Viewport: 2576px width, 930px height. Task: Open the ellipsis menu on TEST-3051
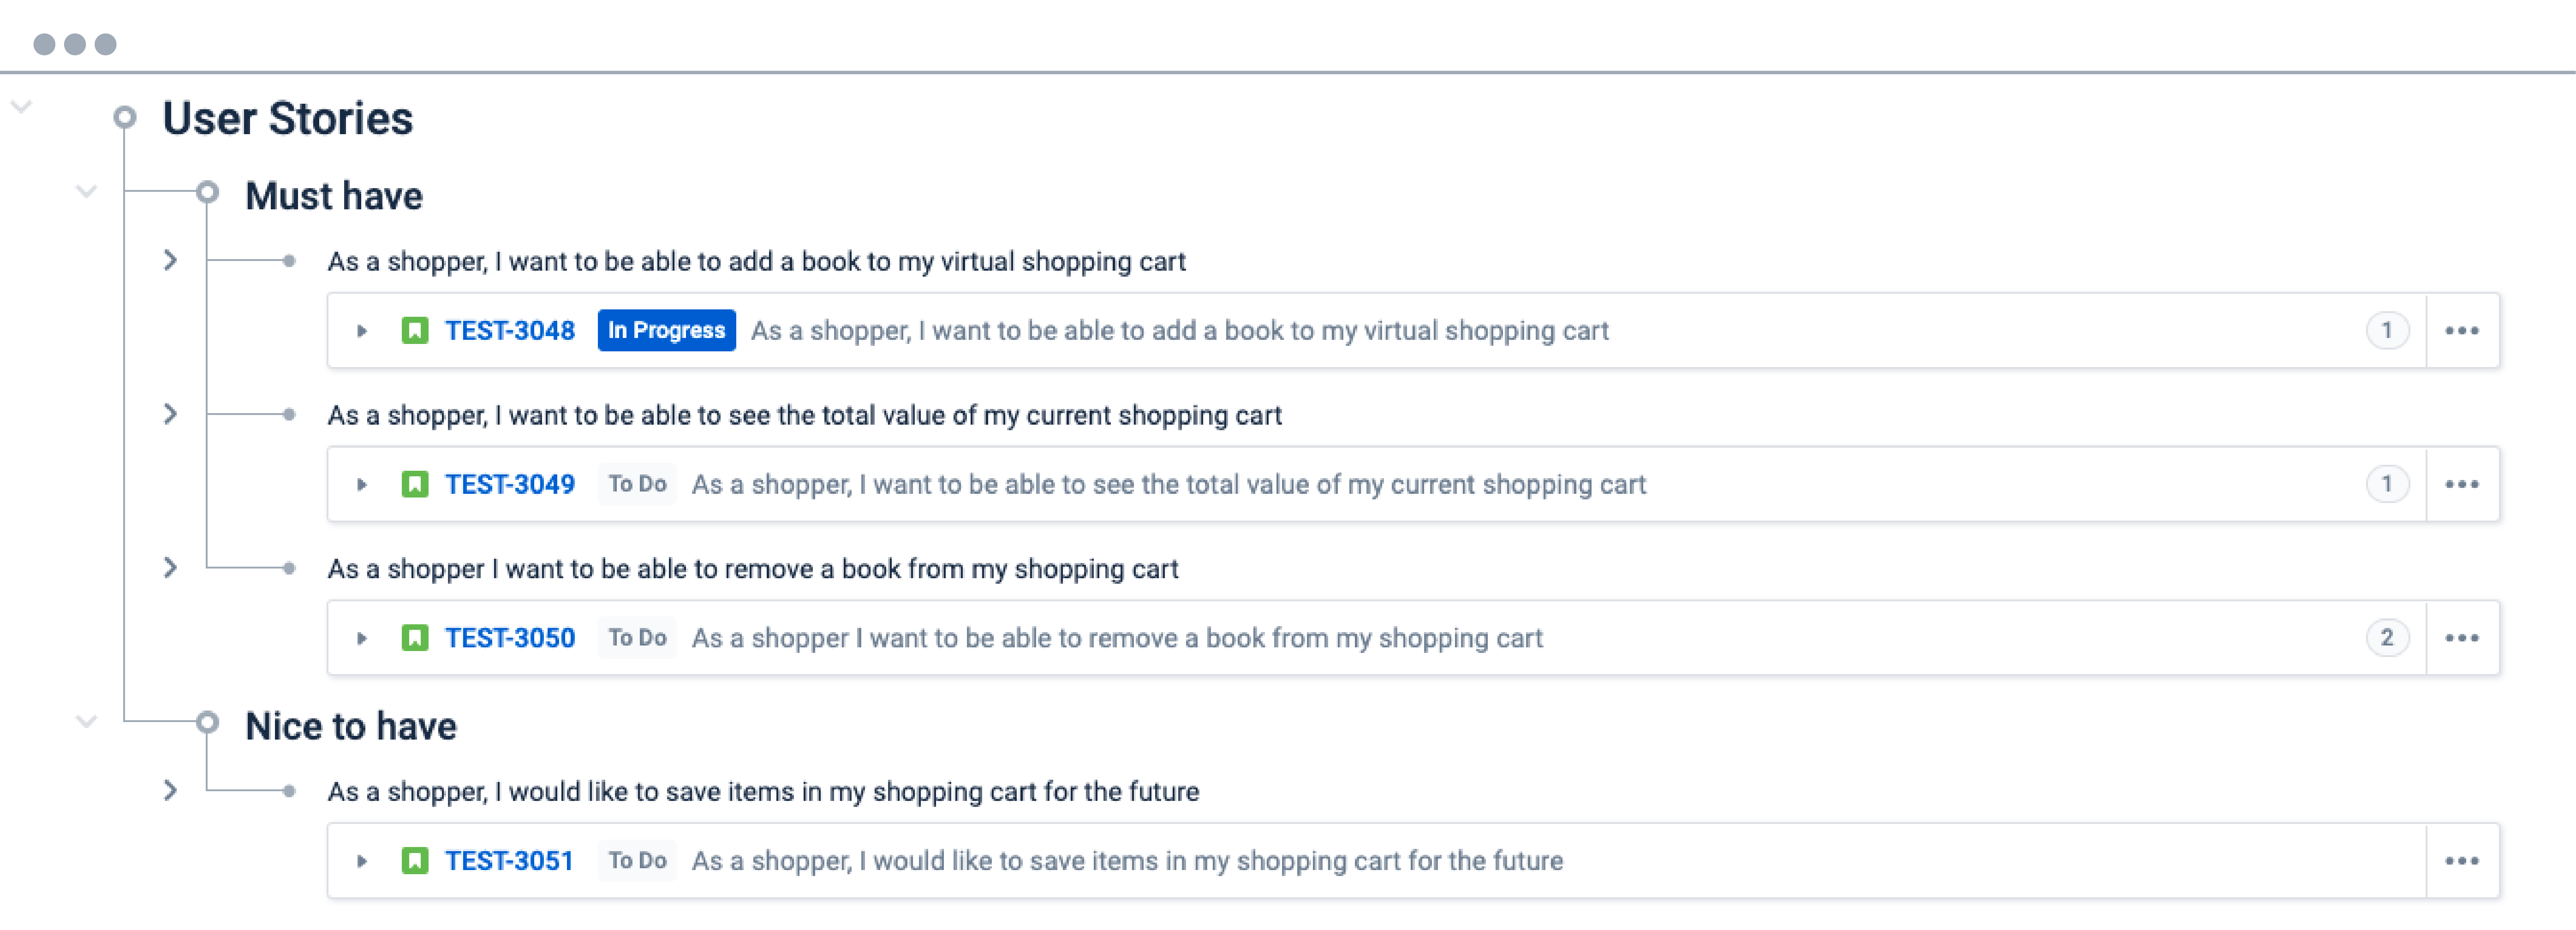tap(2464, 860)
